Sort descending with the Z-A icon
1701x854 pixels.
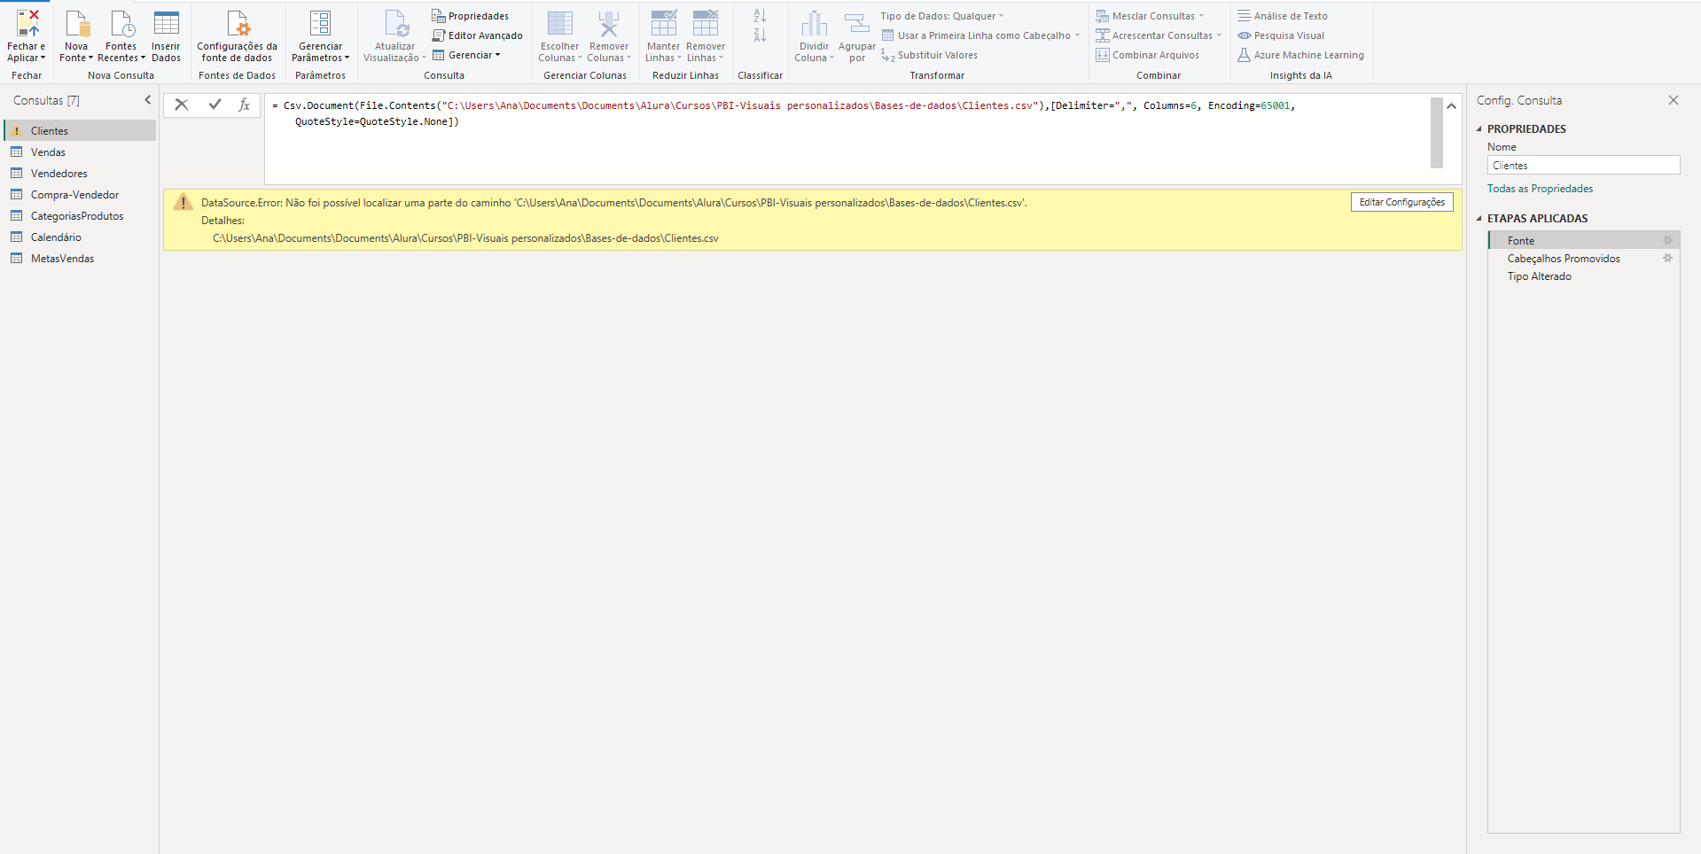(760, 35)
